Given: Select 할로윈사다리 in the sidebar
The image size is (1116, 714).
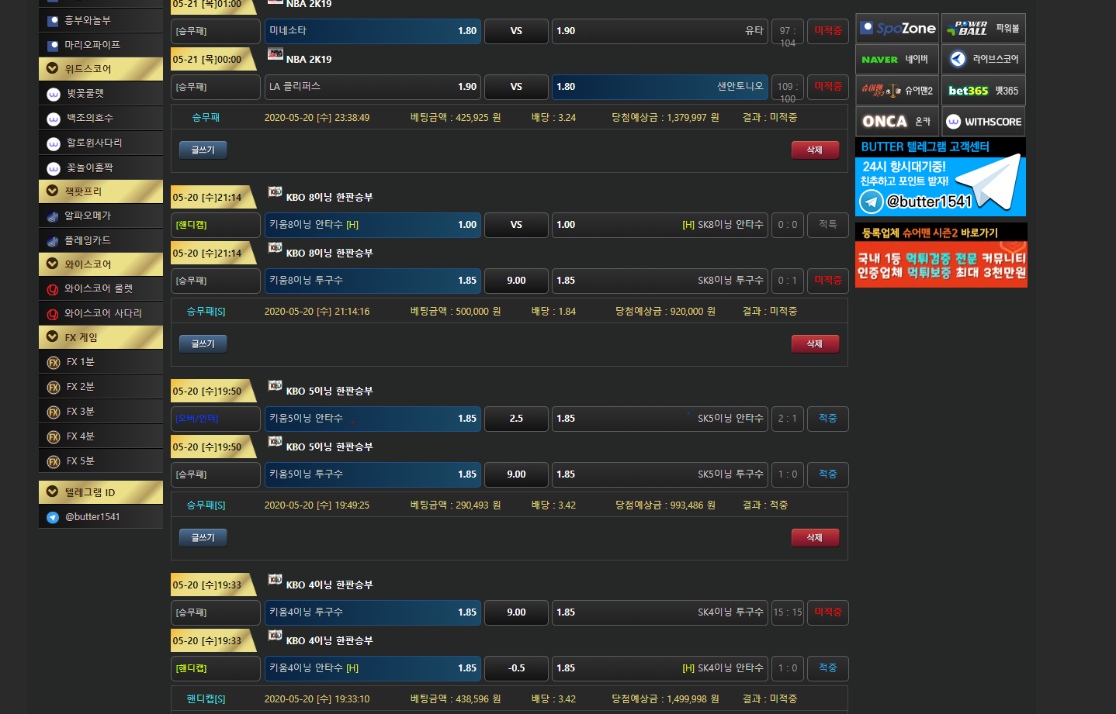Looking at the screenshot, I should (x=94, y=143).
